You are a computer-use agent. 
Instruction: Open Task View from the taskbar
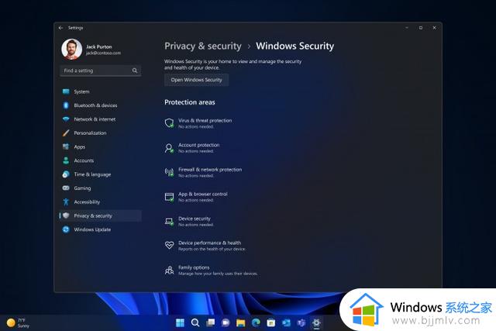[210, 322]
